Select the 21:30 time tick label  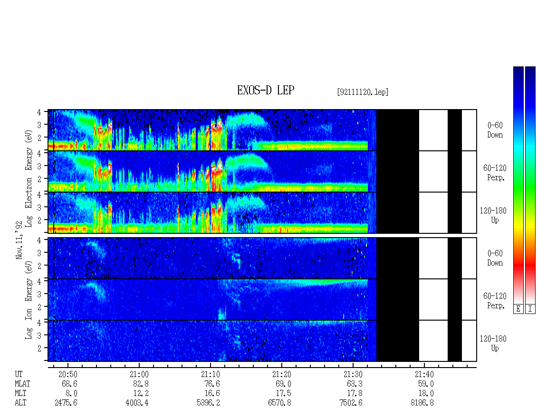[353, 374]
